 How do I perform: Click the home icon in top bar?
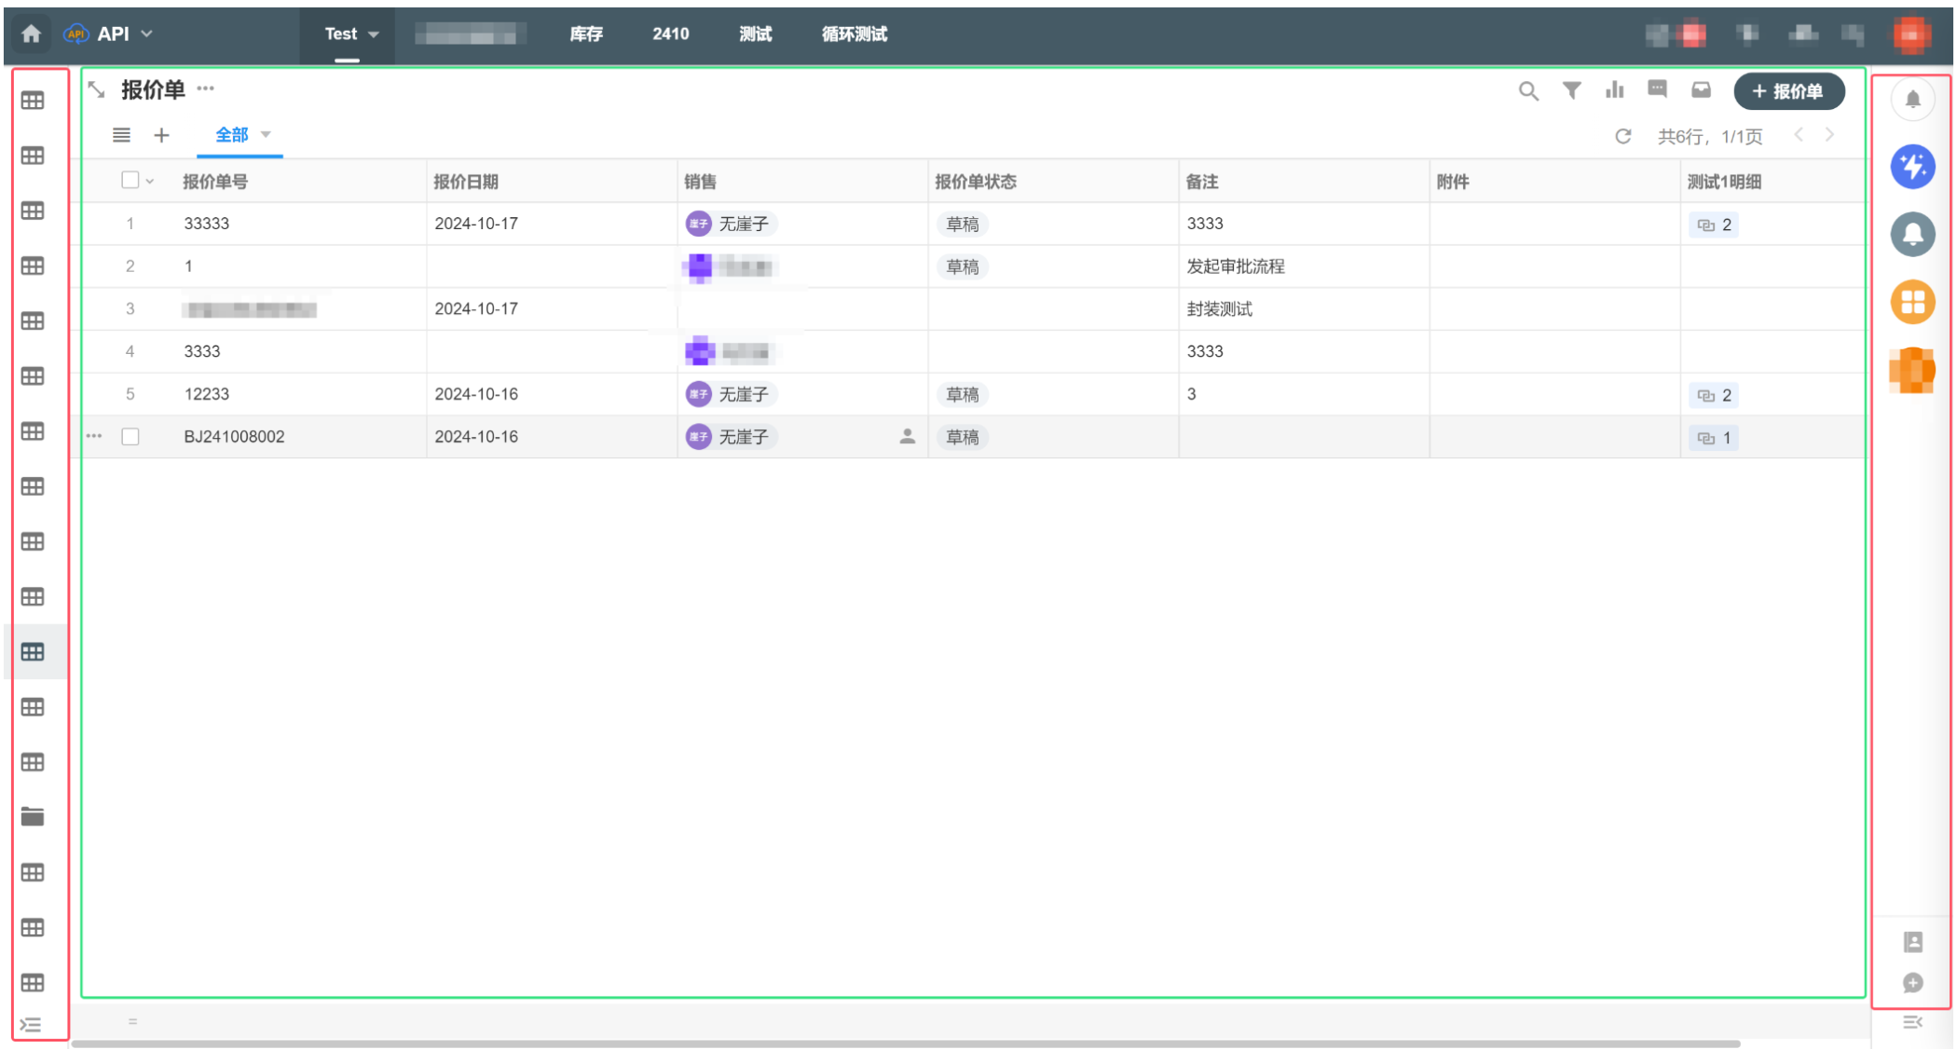[x=31, y=34]
